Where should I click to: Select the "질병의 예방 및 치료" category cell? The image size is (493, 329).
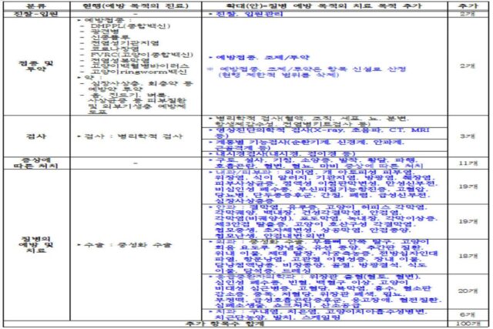[23, 243]
